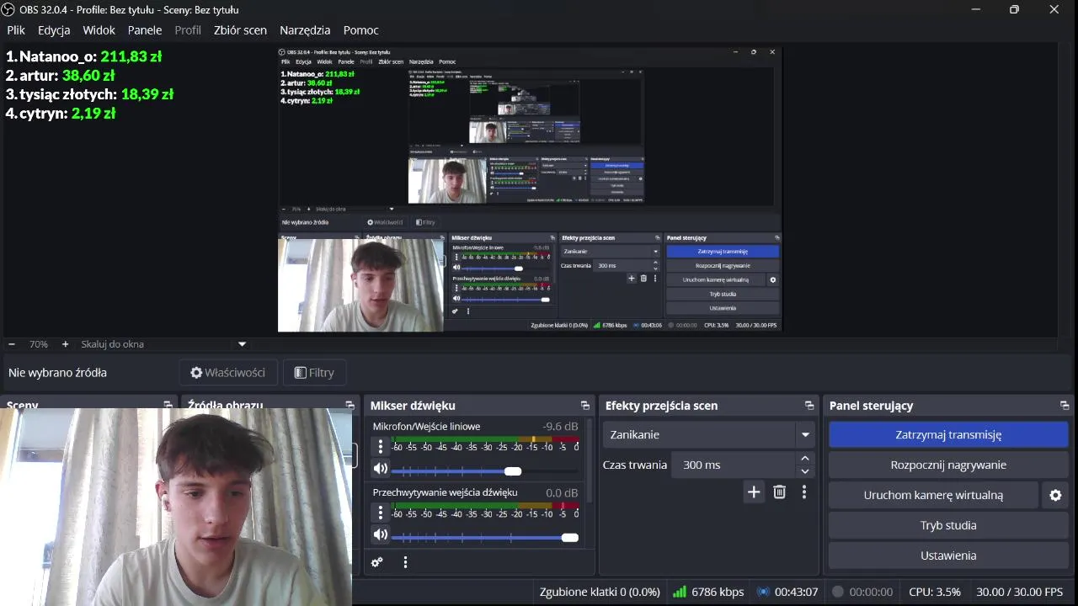
Task: Mute Przechwytywanie wejścia dźwięku speaker icon
Action: (x=381, y=534)
